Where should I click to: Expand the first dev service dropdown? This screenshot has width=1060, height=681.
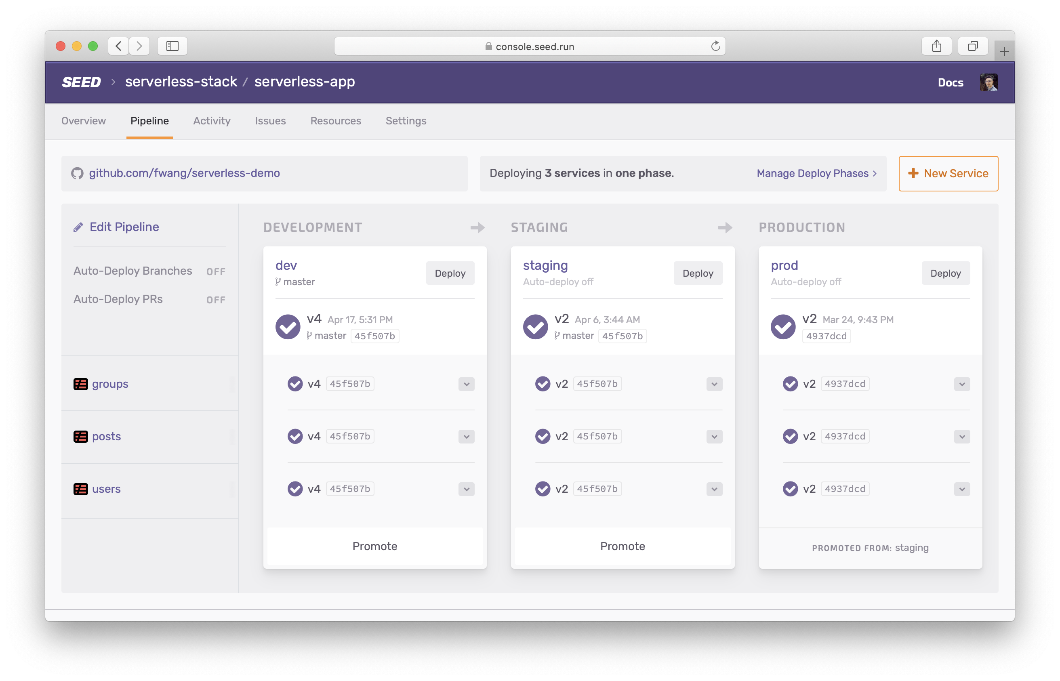coord(466,384)
